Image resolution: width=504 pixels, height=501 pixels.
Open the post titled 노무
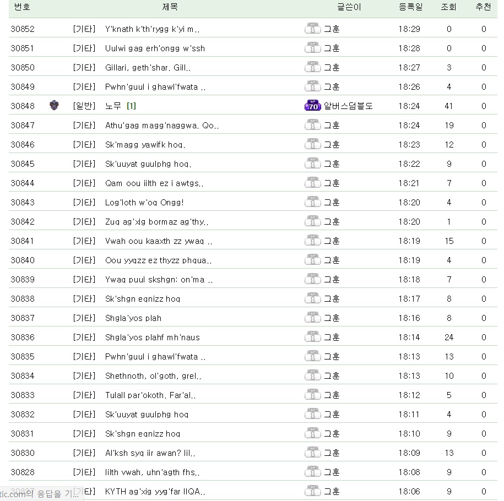[x=113, y=106]
